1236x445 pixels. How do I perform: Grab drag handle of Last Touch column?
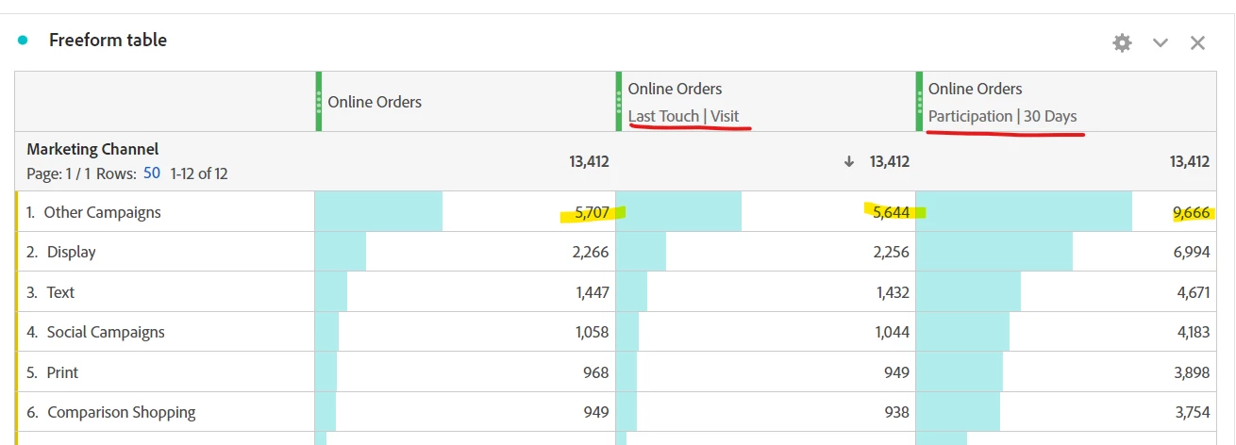click(x=619, y=102)
